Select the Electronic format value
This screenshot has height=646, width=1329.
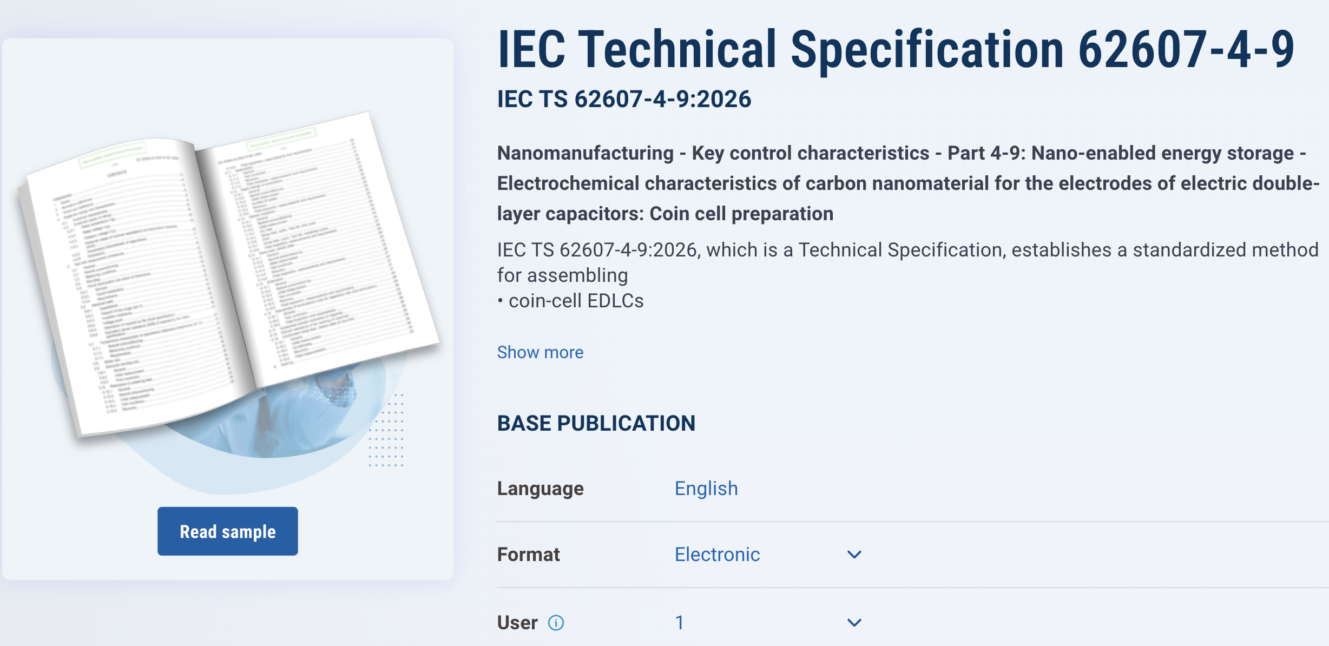pos(717,555)
